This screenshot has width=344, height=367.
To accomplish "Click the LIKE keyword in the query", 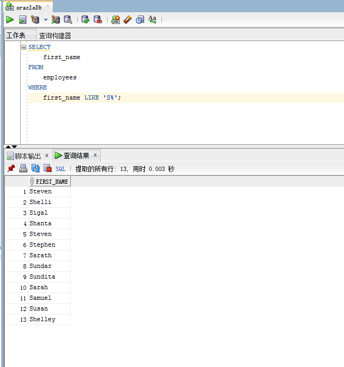I will [92, 97].
